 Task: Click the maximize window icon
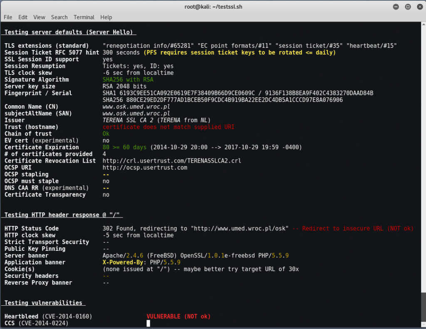(x=408, y=6)
